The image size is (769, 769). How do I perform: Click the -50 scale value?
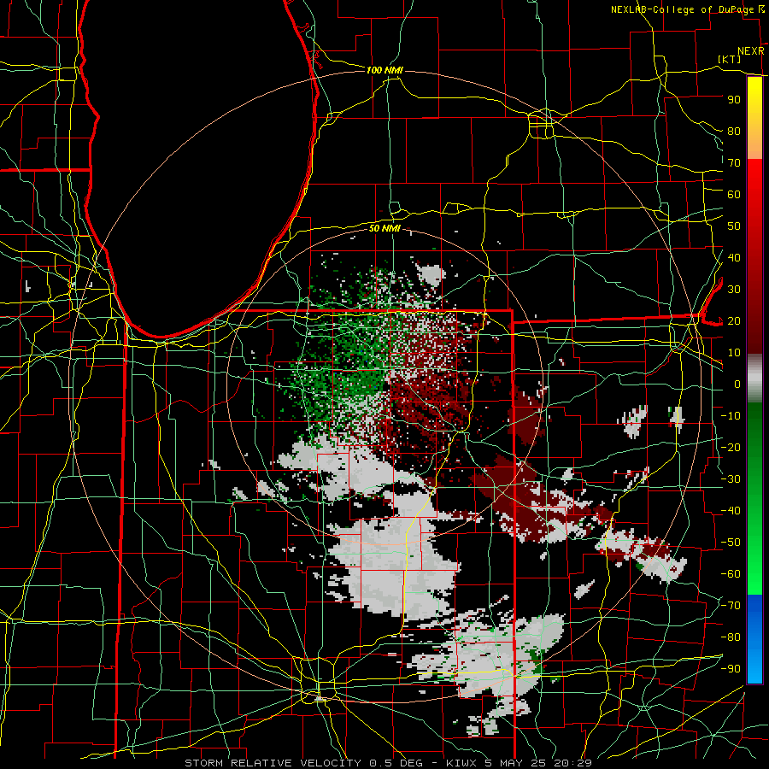731,543
